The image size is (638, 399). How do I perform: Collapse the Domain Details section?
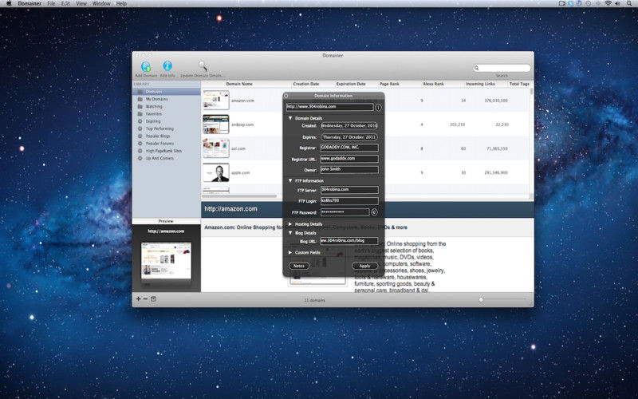click(290, 118)
